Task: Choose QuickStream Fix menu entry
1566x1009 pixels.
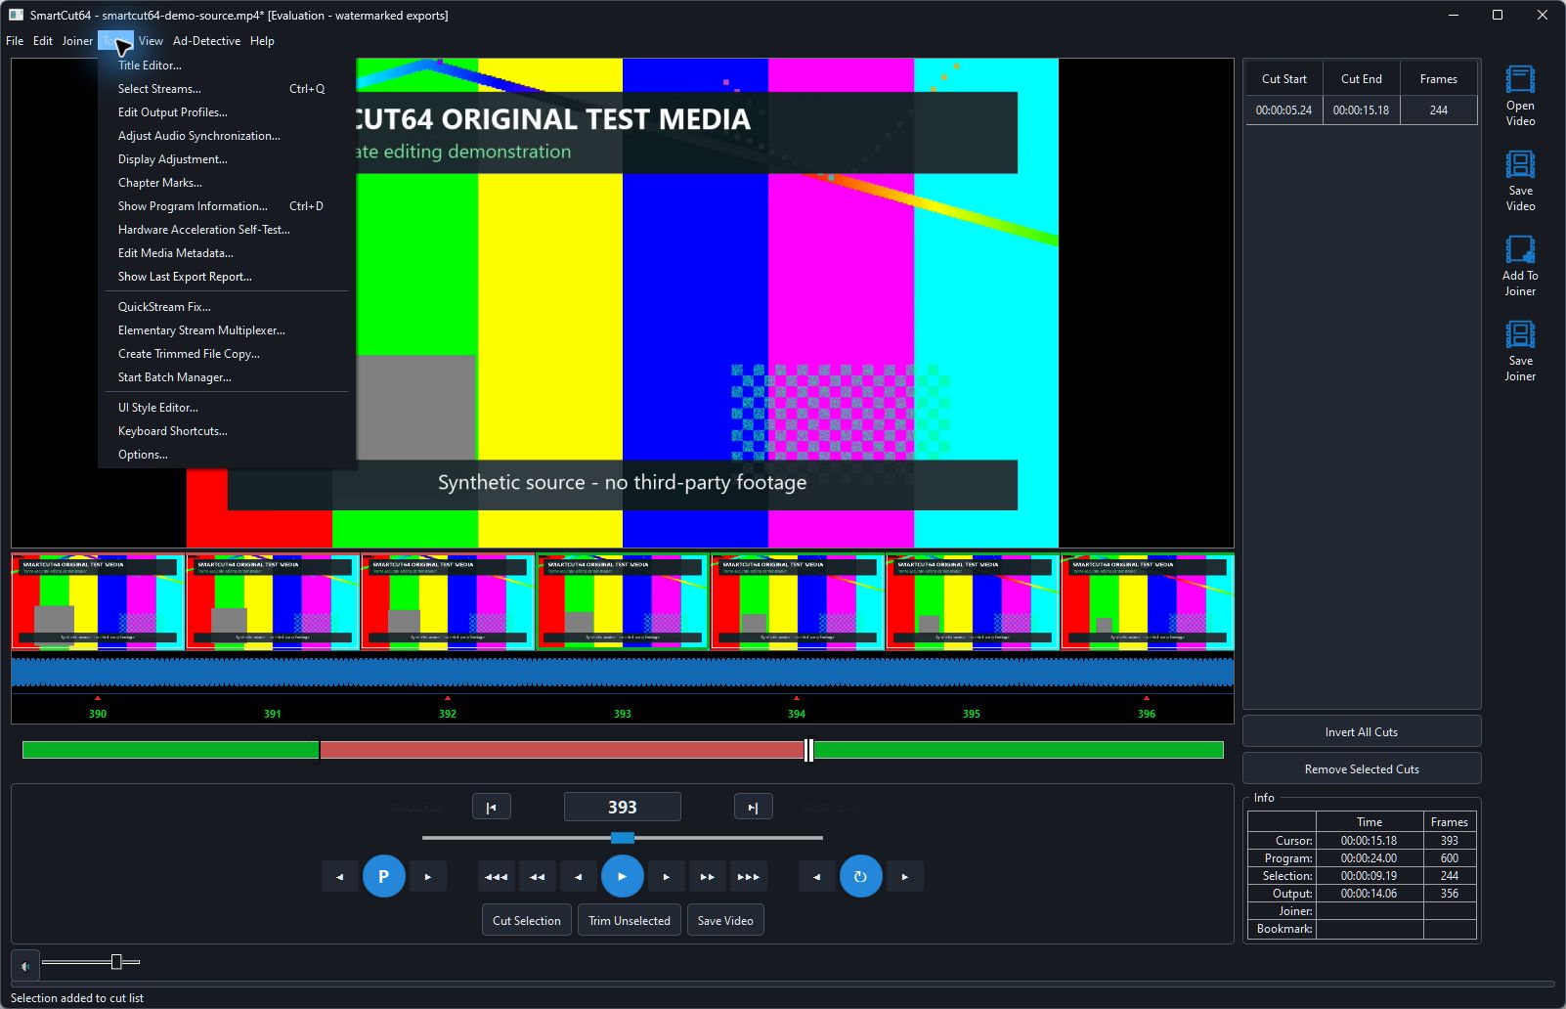Action: (227, 307)
